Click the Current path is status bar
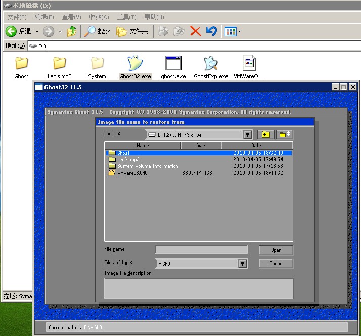 [197, 327]
